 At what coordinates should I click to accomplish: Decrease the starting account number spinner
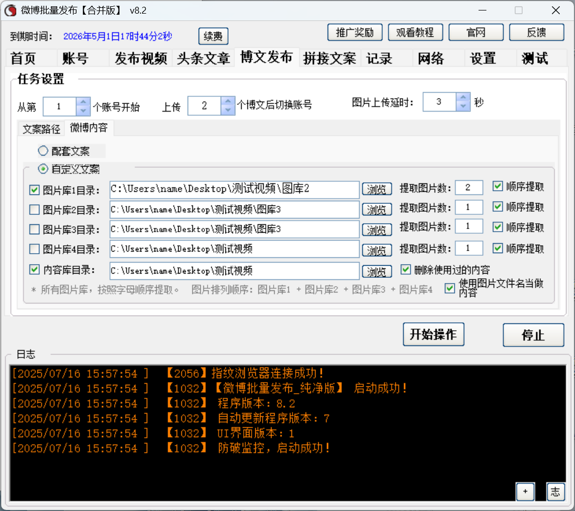click(x=83, y=111)
